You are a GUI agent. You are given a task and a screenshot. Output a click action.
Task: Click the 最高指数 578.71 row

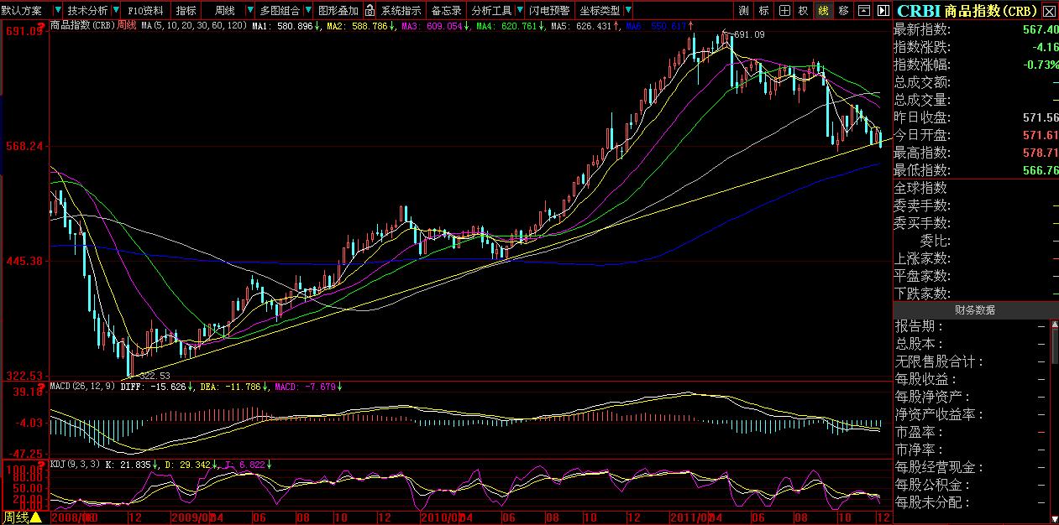(x=976, y=153)
